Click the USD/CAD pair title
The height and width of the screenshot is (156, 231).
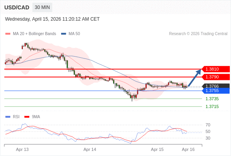[17, 7]
